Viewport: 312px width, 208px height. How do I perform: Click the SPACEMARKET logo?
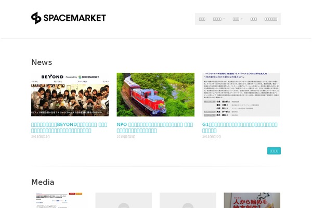(x=69, y=18)
